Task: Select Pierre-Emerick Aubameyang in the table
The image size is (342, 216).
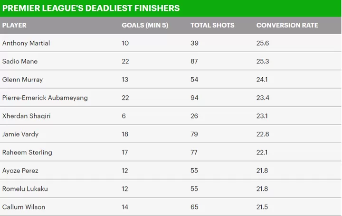Action: tap(45, 98)
